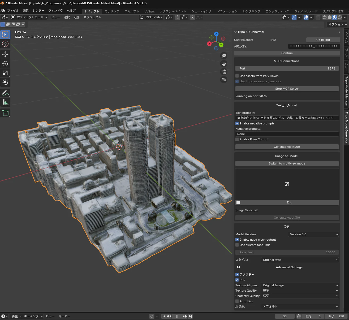Check Use custom face limit

(237, 245)
